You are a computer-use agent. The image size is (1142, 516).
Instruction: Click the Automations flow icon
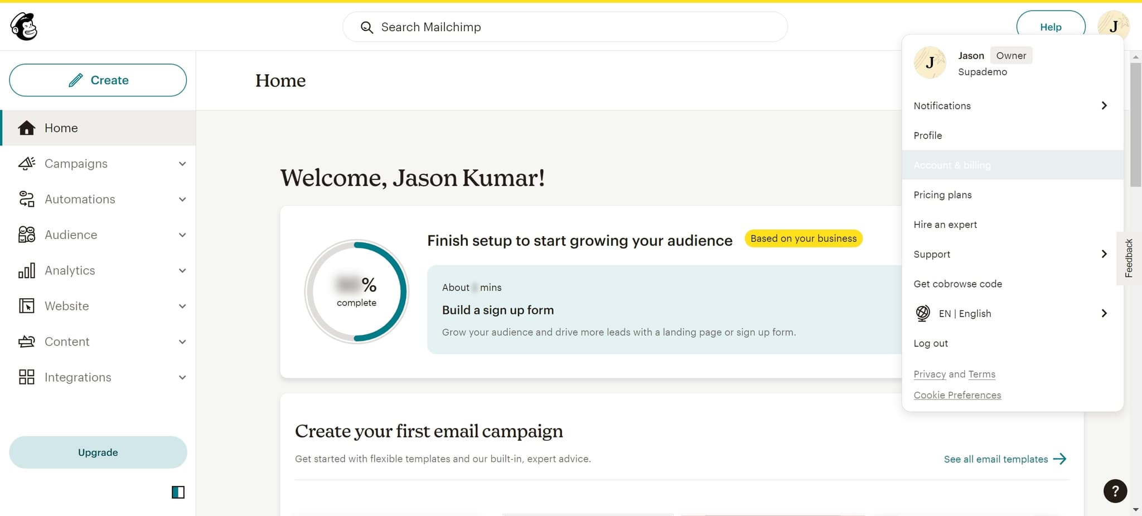[26, 199]
